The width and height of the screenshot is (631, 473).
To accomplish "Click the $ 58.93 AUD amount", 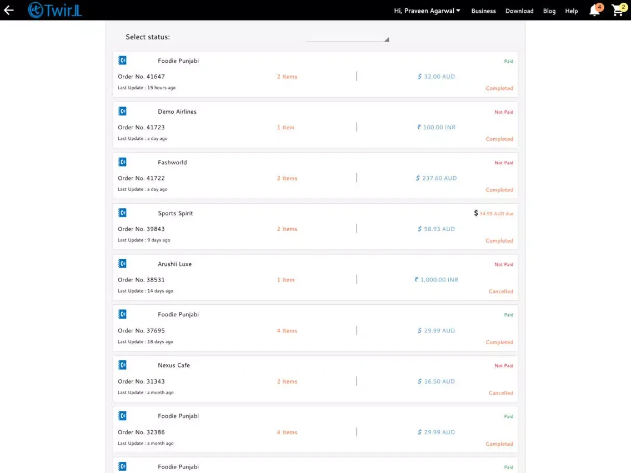I will (436, 229).
